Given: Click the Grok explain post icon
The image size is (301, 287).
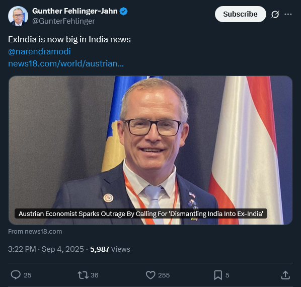Looking at the screenshot, I should tap(275, 14).
